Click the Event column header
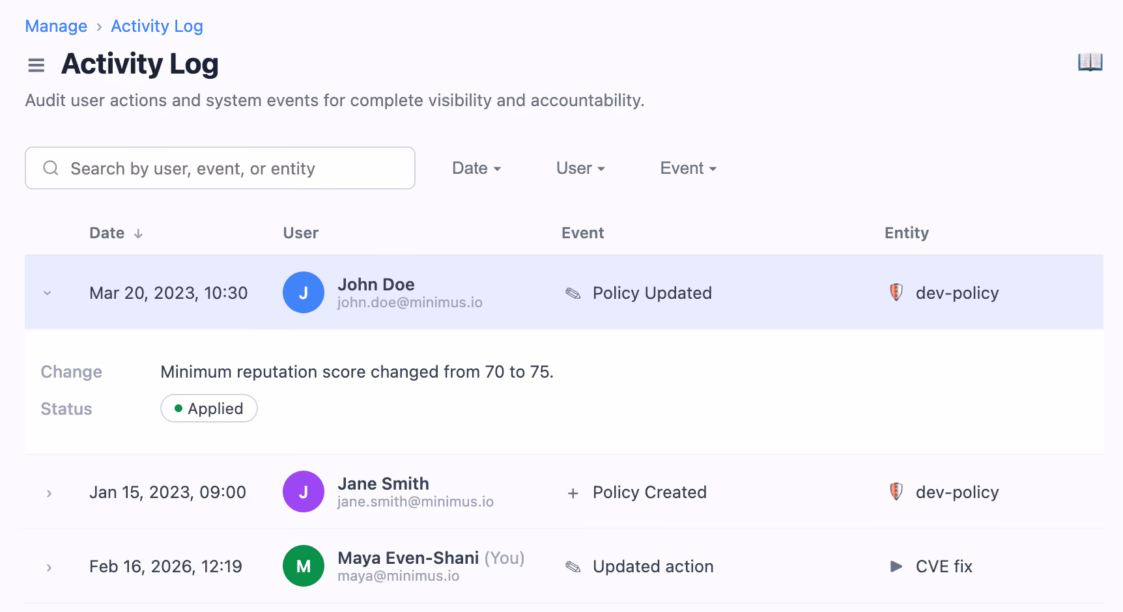 point(583,233)
